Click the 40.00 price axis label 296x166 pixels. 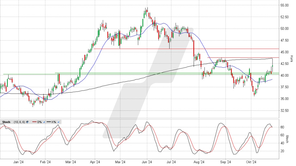point(285,75)
